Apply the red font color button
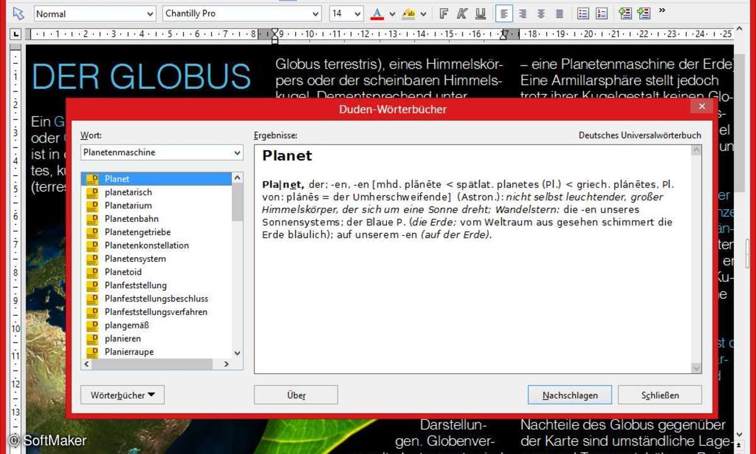The image size is (756, 454). (377, 13)
